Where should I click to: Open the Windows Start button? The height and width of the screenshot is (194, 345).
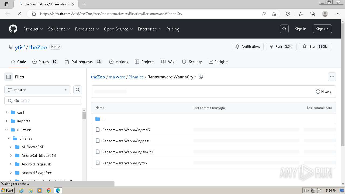click(7, 190)
